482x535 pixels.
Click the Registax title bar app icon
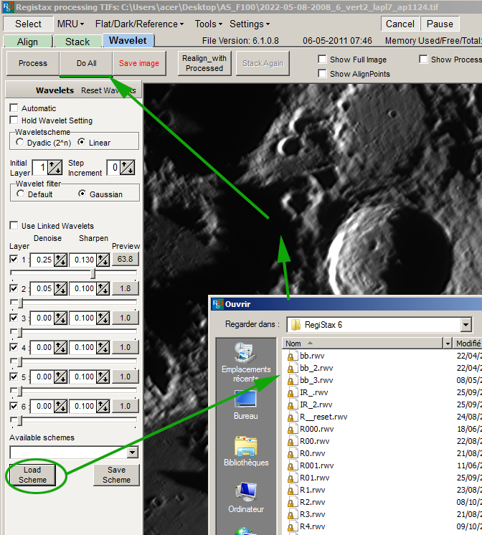(8, 7)
